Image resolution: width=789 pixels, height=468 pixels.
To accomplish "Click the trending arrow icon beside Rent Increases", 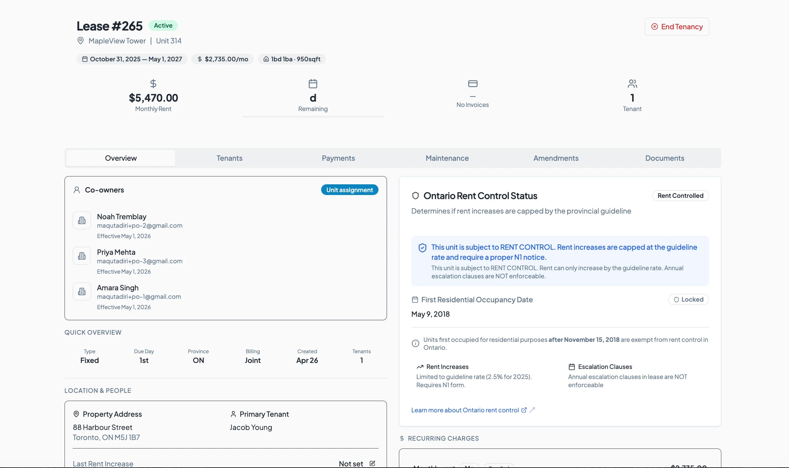I will [420, 367].
